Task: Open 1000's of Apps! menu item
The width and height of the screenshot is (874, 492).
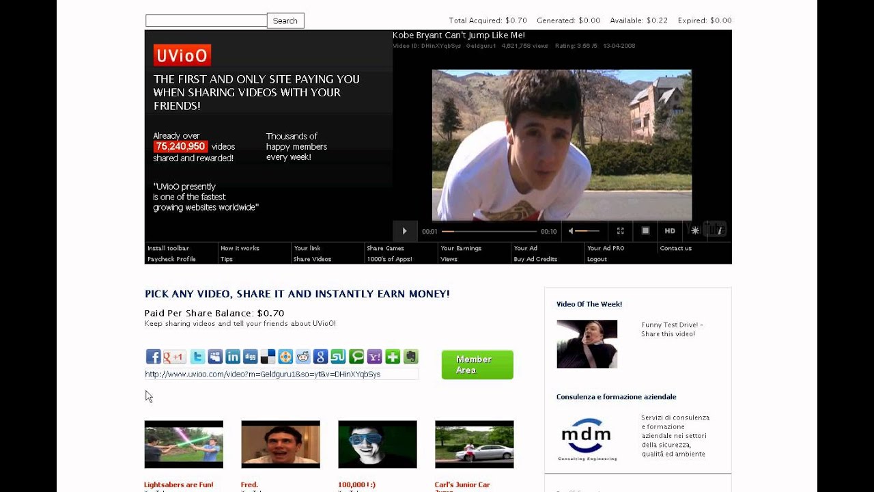Action: [x=389, y=259]
